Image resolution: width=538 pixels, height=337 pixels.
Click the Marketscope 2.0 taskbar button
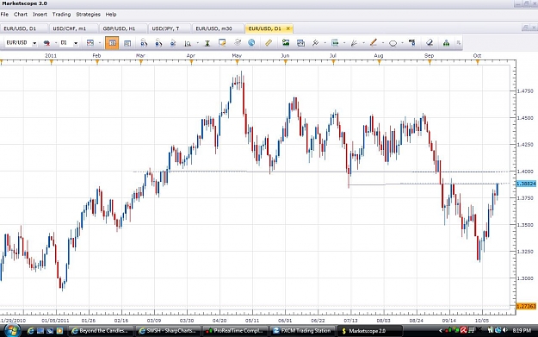[370, 331]
